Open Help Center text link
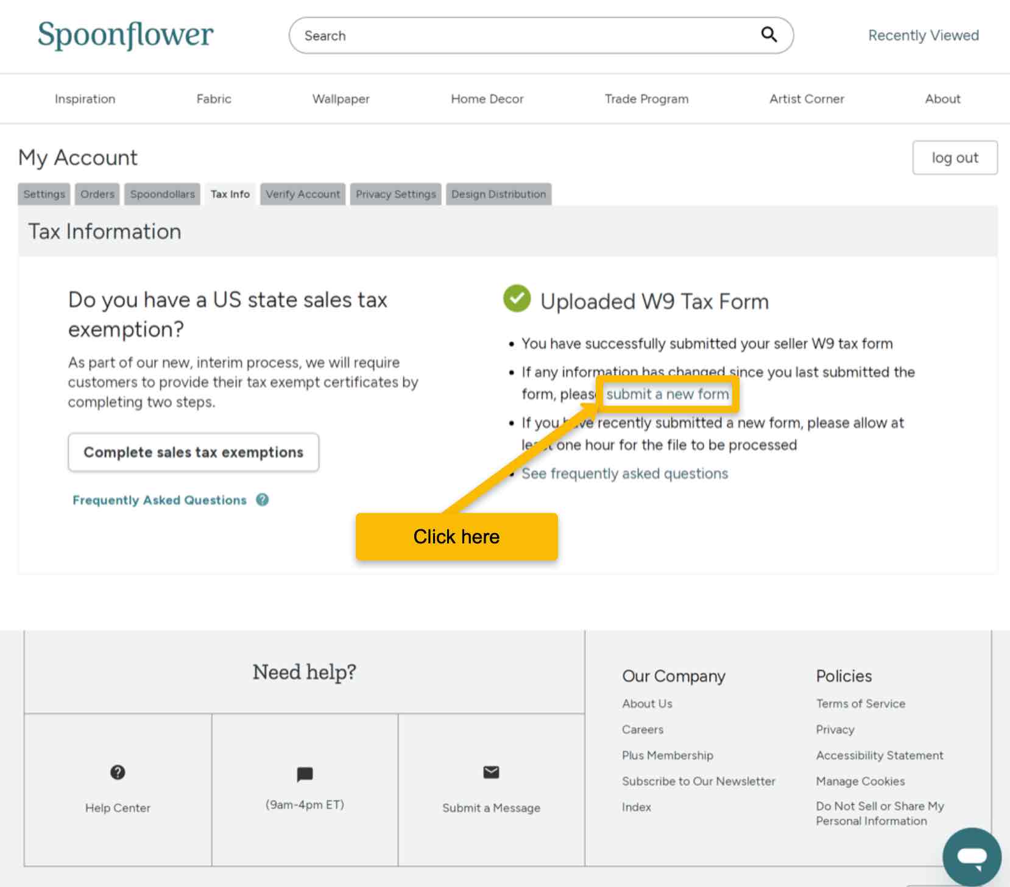 (118, 808)
